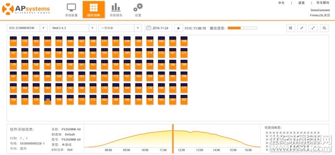
Task: Click the 安全退出 logout link
Action: (323, 3)
